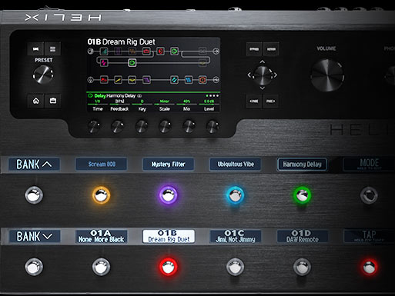The image size is (395, 296).
Task: Select the greyed-out X block near output
Action: 203,52
